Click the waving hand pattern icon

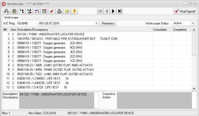pyautogui.click(x=44, y=11)
